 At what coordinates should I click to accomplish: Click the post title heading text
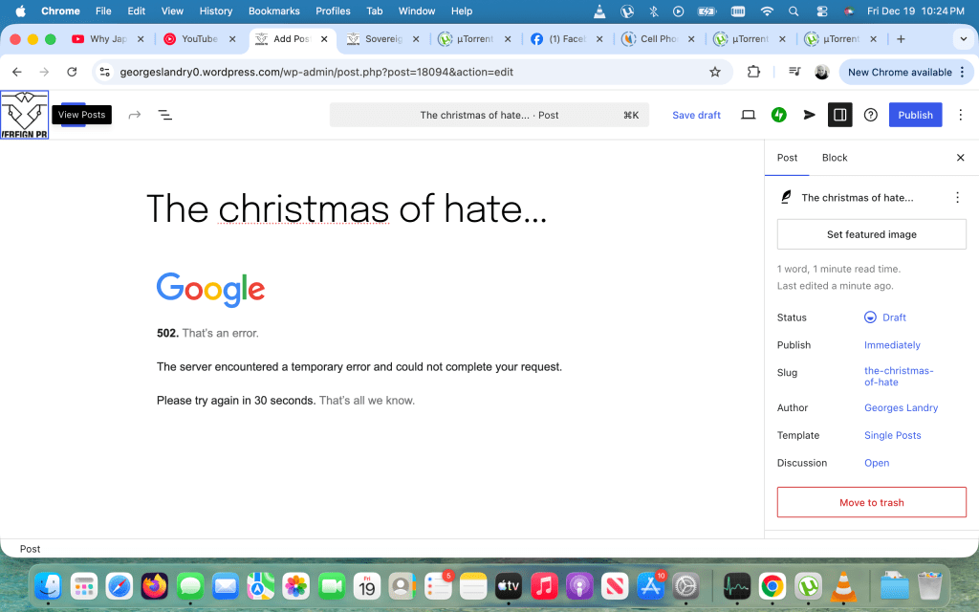[x=346, y=208]
